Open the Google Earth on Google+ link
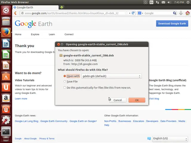 coord(83,121)
